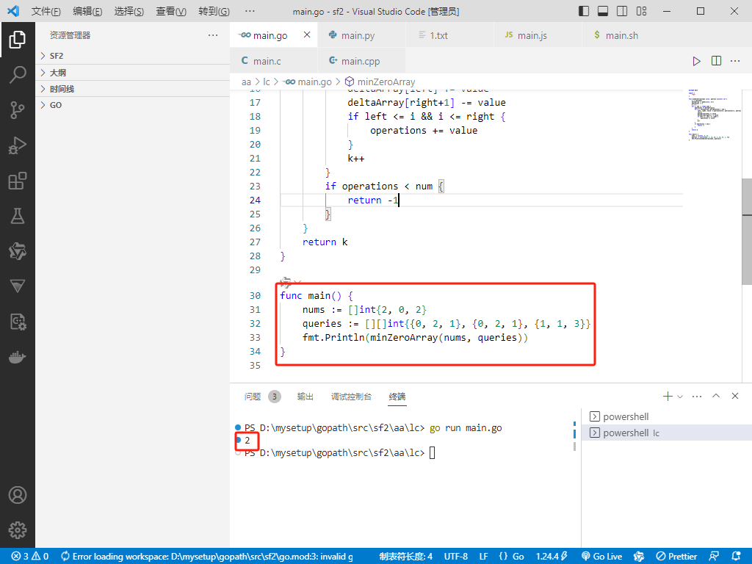Open the Accounts menu icon
Viewport: 752px width, 564px height.
tap(18, 495)
